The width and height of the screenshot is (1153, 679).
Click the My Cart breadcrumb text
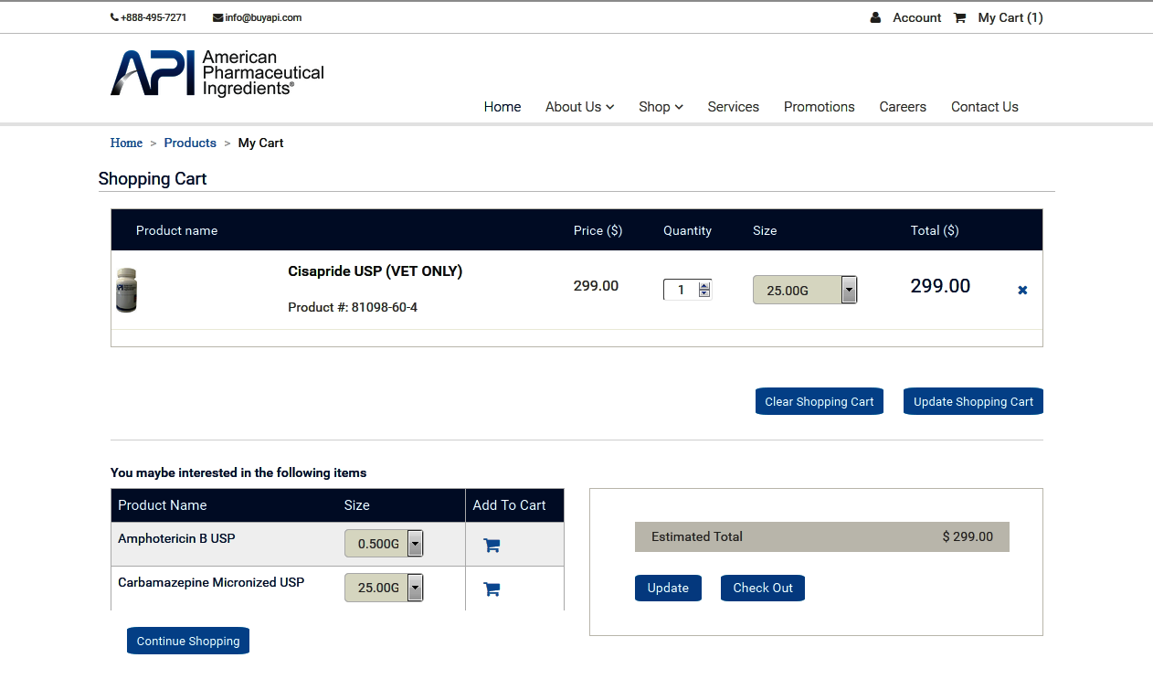coord(261,143)
